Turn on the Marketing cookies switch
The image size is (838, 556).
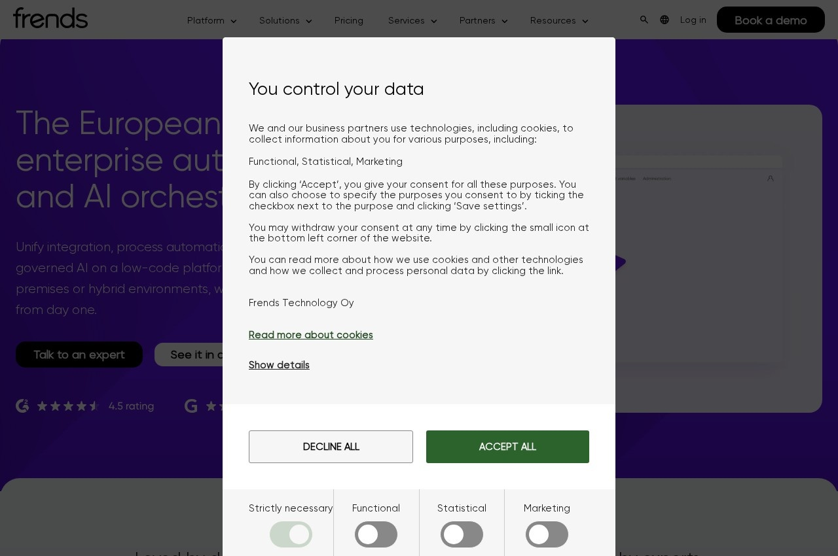pyautogui.click(x=547, y=534)
